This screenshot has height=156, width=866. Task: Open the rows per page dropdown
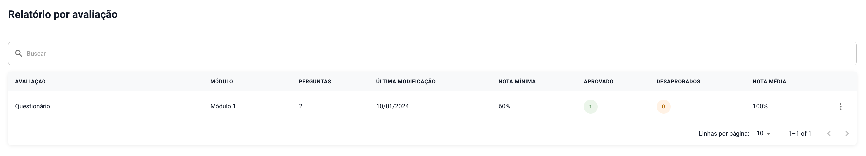click(764, 134)
